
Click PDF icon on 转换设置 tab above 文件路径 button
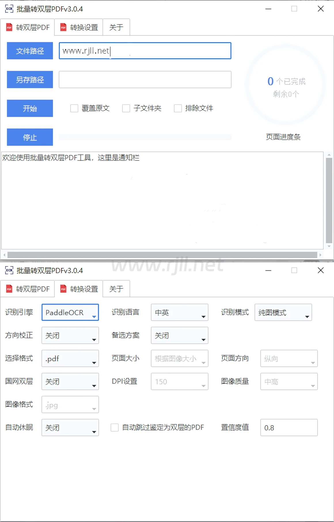pos(63,27)
